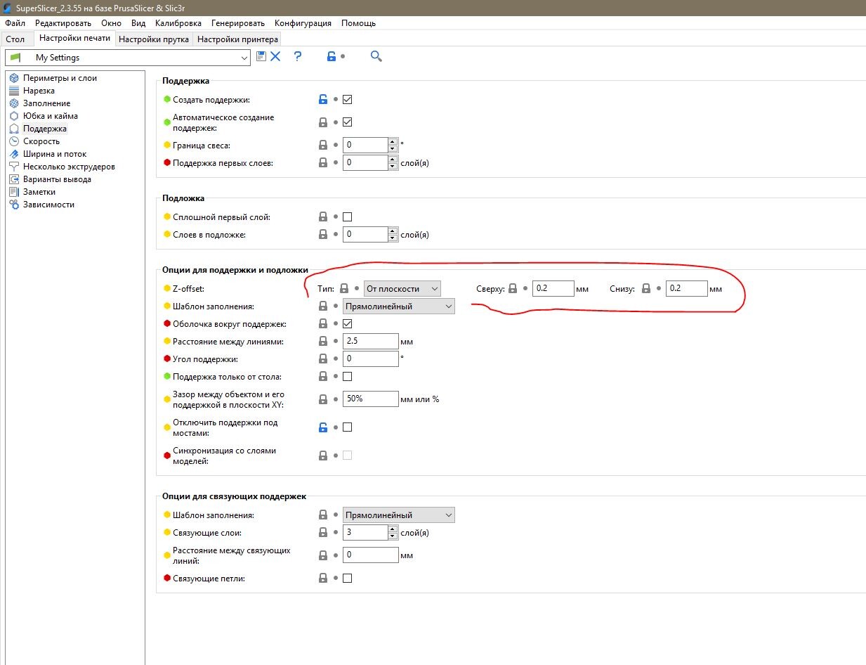This screenshot has width=866, height=665.
Task: Increase the Граница свеса value with up arrow
Action: 393,141
